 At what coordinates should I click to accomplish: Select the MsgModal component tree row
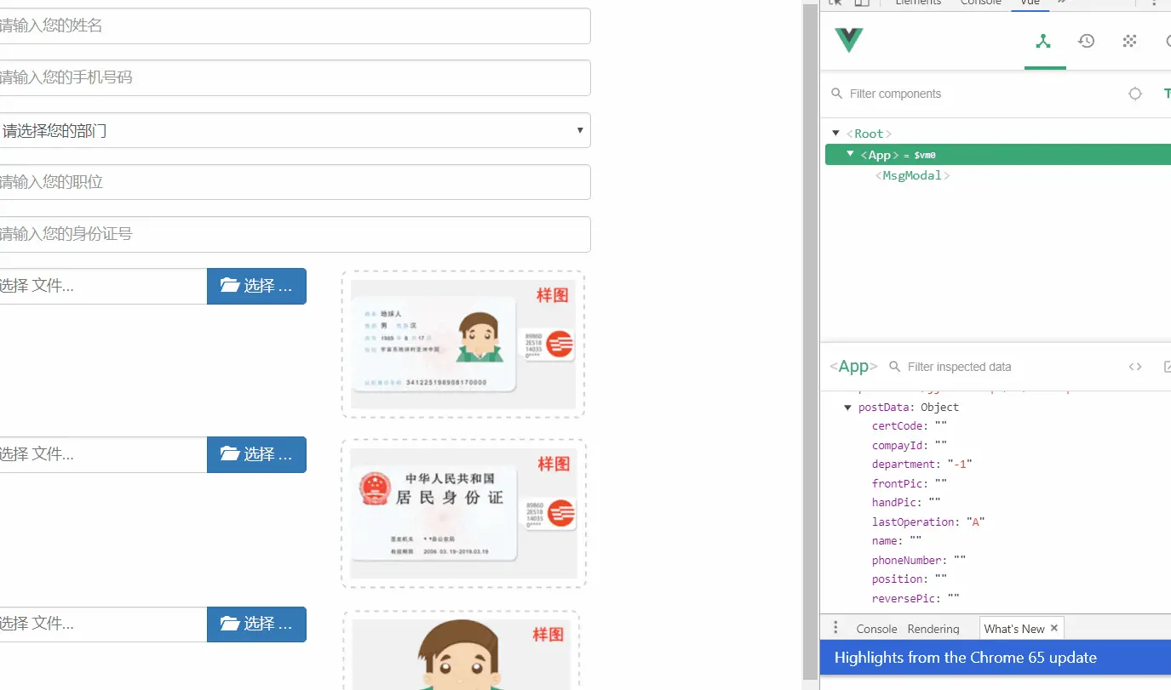pos(998,175)
